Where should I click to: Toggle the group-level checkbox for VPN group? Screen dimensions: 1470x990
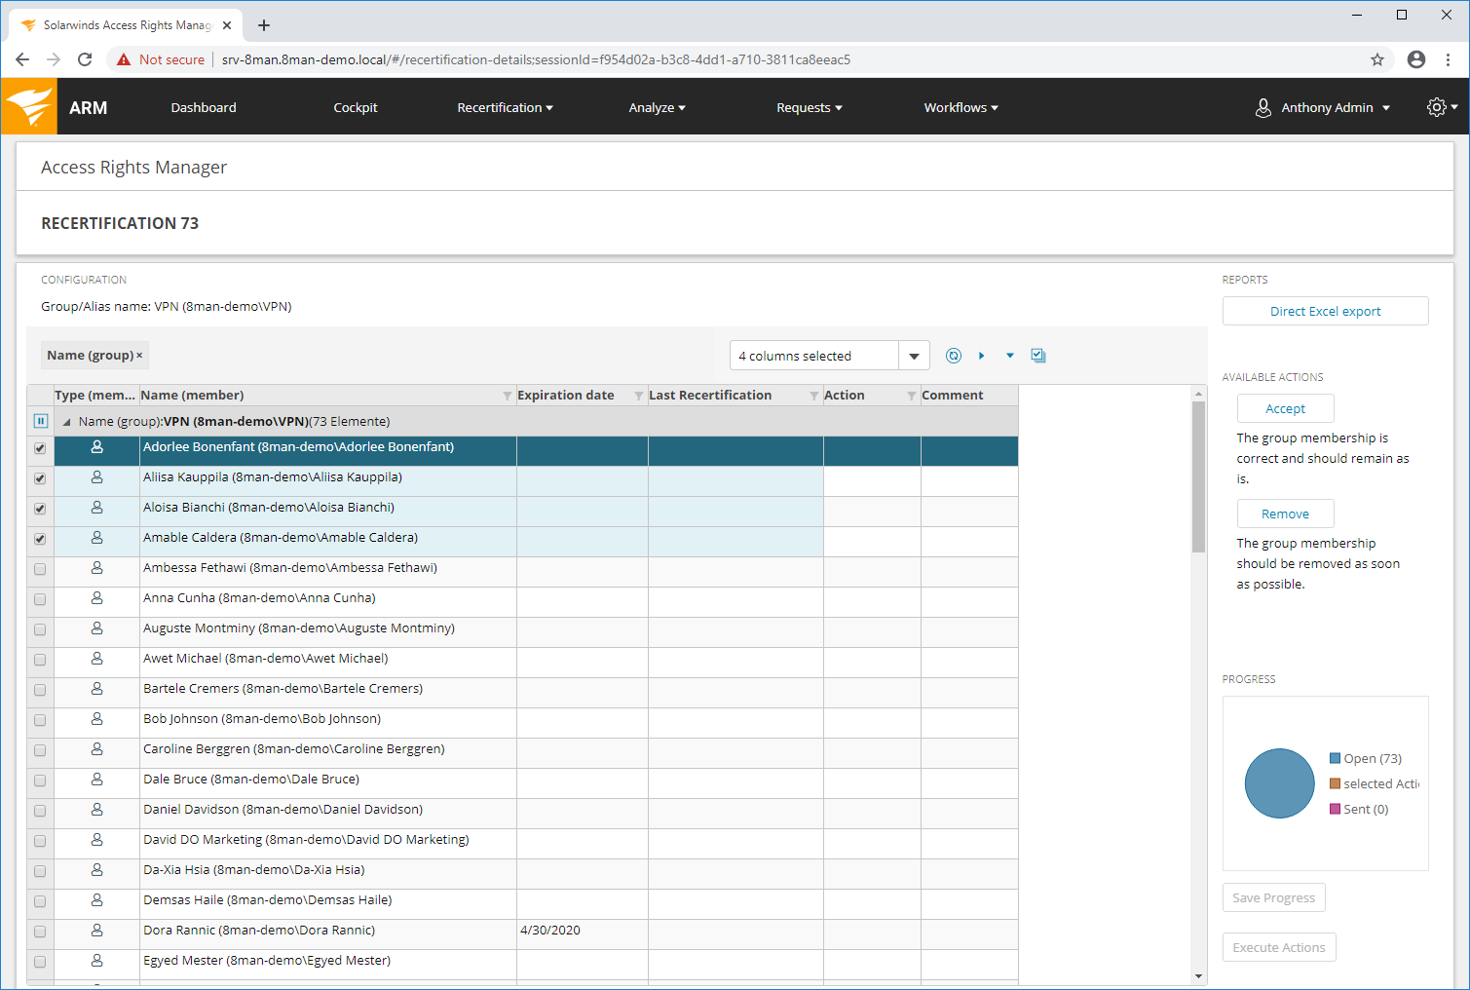[41, 421]
